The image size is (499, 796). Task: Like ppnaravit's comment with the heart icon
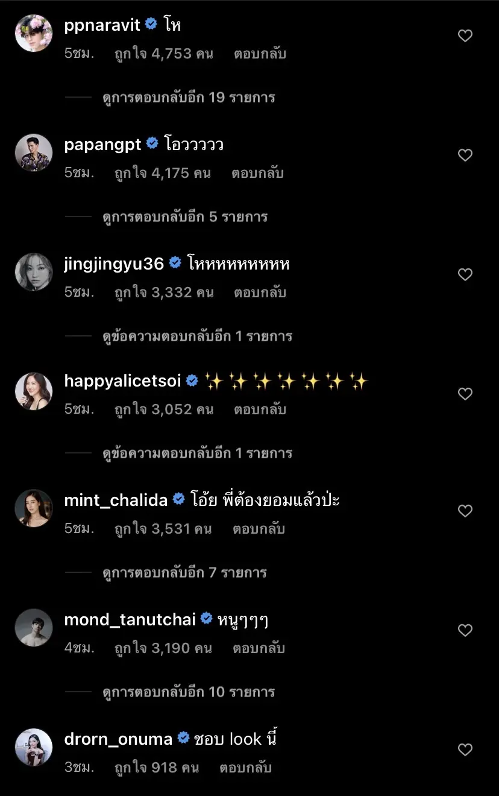point(465,36)
